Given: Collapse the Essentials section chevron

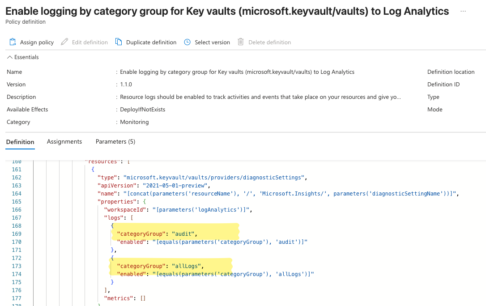Looking at the screenshot, I should tap(9, 57).
